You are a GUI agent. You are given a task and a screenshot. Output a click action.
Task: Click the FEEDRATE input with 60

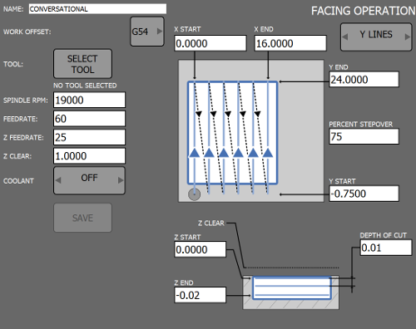[x=89, y=119]
